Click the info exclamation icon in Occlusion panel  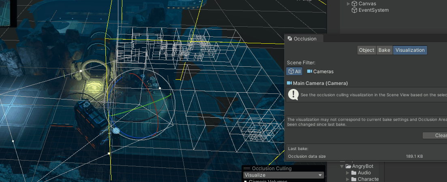[293, 94]
